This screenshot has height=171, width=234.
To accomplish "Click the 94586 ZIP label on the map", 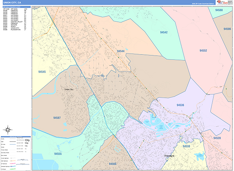I will (227, 29).
